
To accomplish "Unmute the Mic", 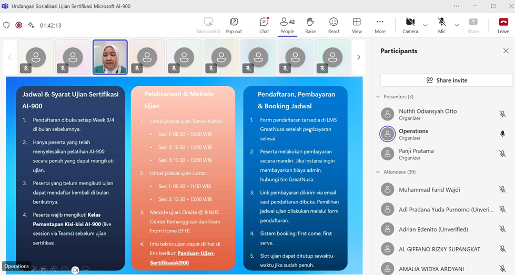I will 442,26.
